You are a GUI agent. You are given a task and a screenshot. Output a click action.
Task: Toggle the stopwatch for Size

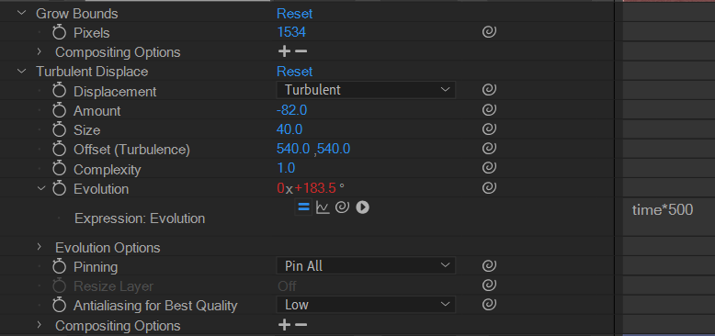[x=60, y=130]
